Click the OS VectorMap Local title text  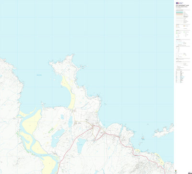point(182,5)
